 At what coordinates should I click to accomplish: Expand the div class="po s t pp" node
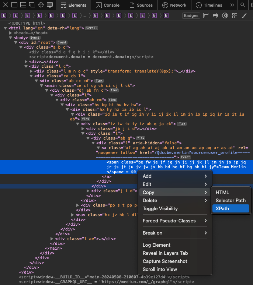tap(78, 205)
